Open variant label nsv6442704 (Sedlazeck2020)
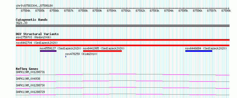 [x=37, y=43]
